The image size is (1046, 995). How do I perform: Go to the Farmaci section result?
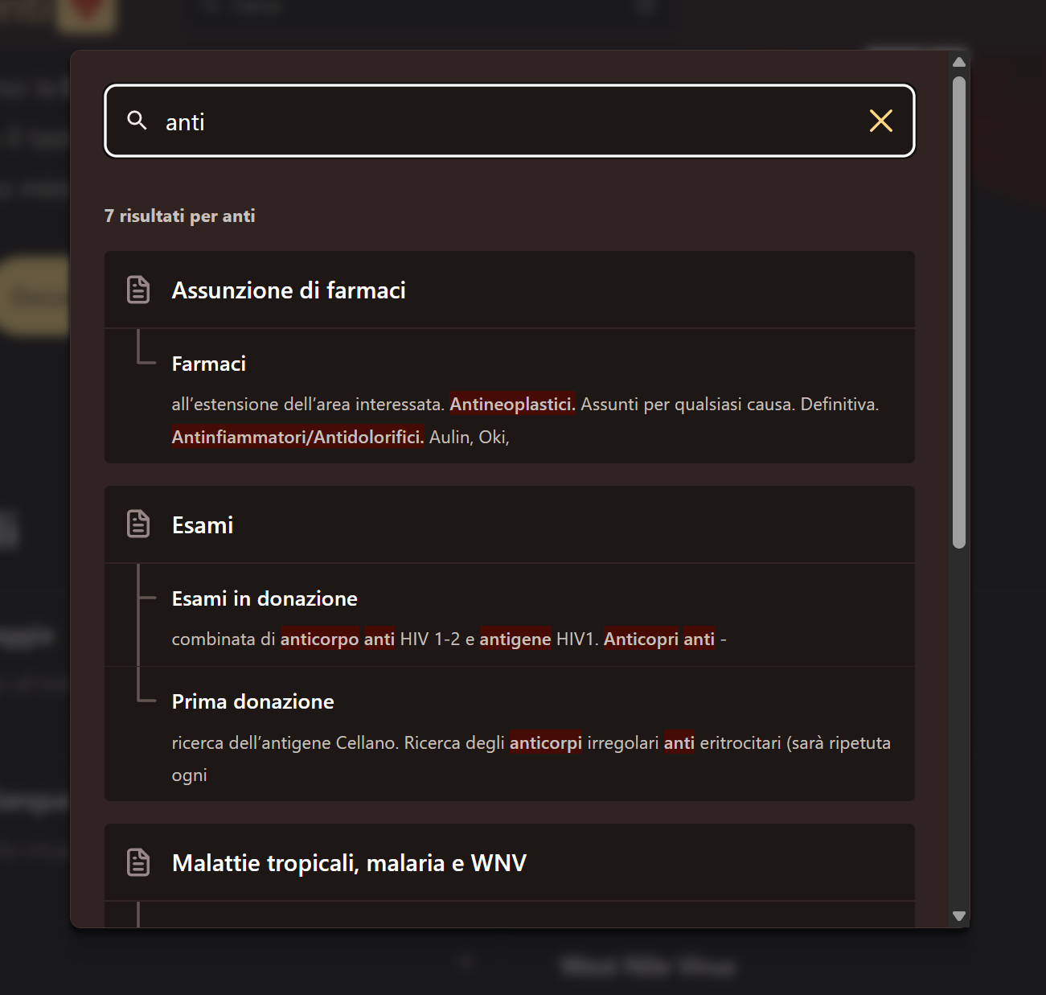pyautogui.click(x=209, y=364)
